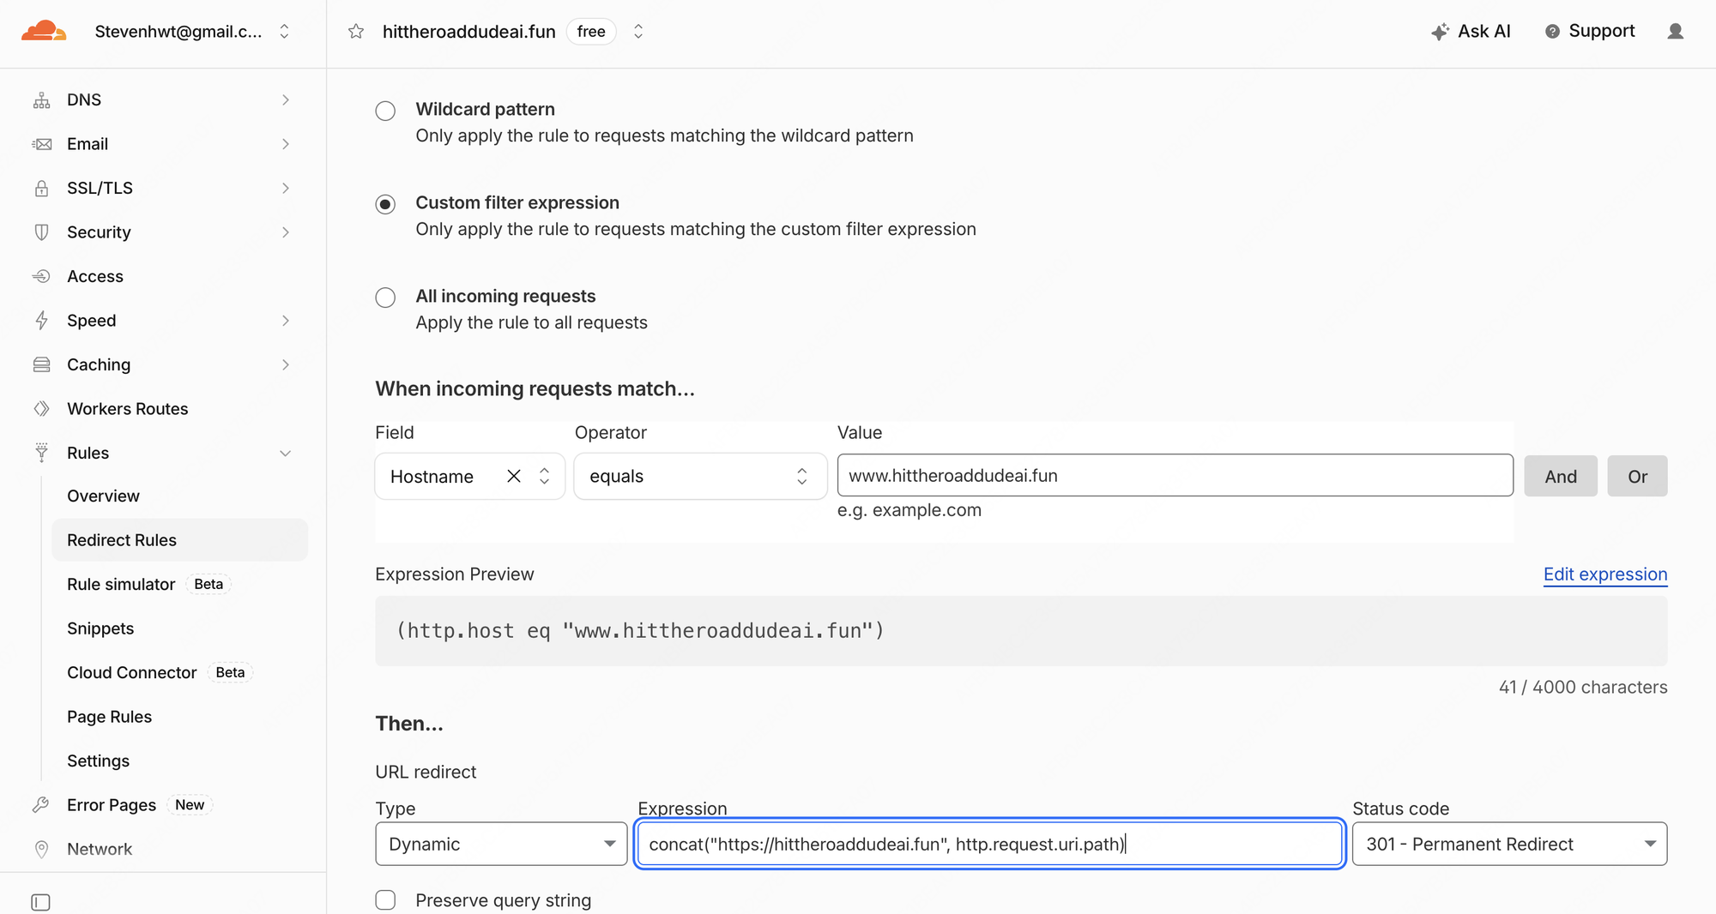Open the equals operator dropdown

(700, 476)
